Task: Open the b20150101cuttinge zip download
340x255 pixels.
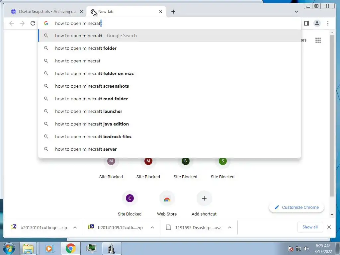Action: point(39,227)
